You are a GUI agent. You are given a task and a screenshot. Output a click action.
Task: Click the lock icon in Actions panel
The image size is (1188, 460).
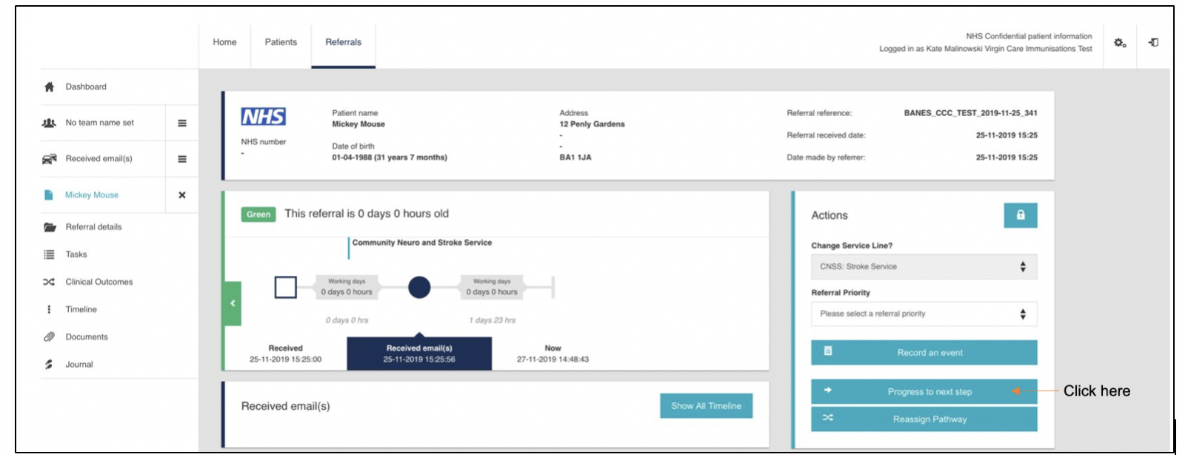click(1020, 215)
